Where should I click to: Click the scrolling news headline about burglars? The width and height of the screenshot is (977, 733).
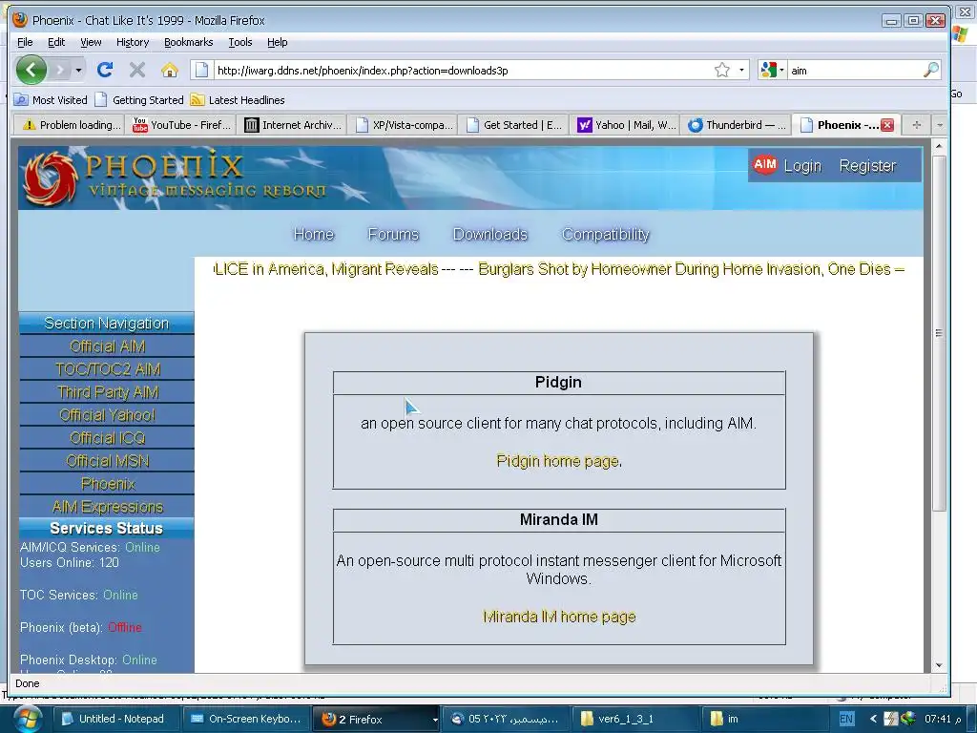pos(684,269)
